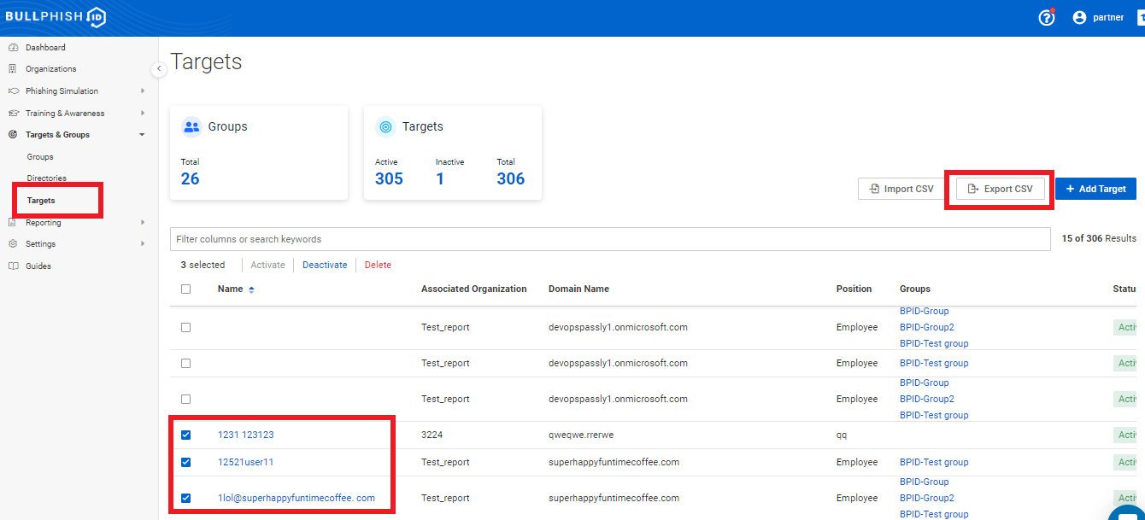Click the Activate action link

point(267,266)
